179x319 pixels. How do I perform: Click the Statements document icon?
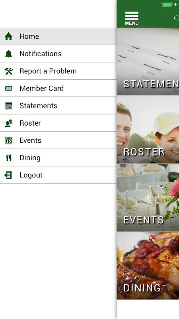coord(8,106)
